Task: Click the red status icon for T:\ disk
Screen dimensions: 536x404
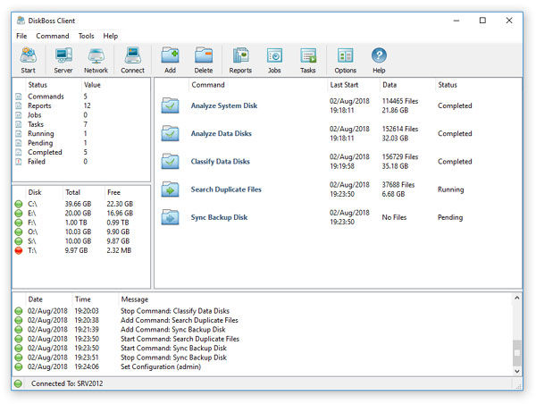Action: pyautogui.click(x=19, y=250)
